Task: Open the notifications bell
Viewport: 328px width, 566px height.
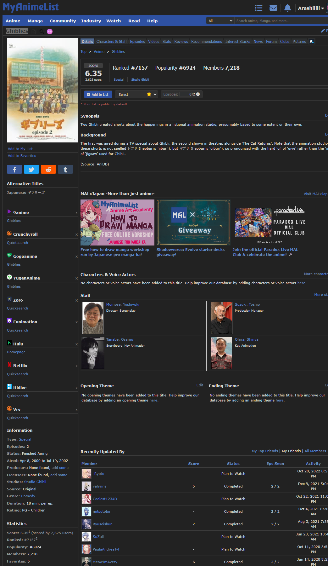Action: 287,8
